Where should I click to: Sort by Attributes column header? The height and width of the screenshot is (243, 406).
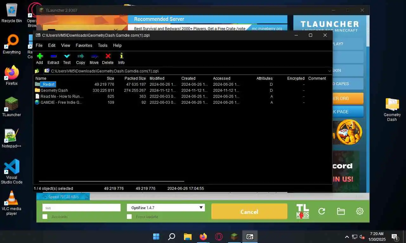click(x=265, y=78)
